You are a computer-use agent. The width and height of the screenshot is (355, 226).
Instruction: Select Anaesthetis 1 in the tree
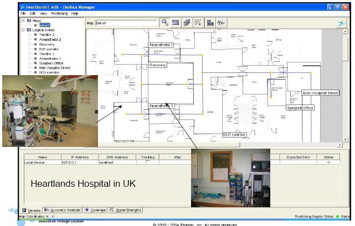50,59
